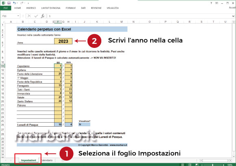Select Natale day cell containing 25
236x166 pixels.
click(x=58, y=97)
